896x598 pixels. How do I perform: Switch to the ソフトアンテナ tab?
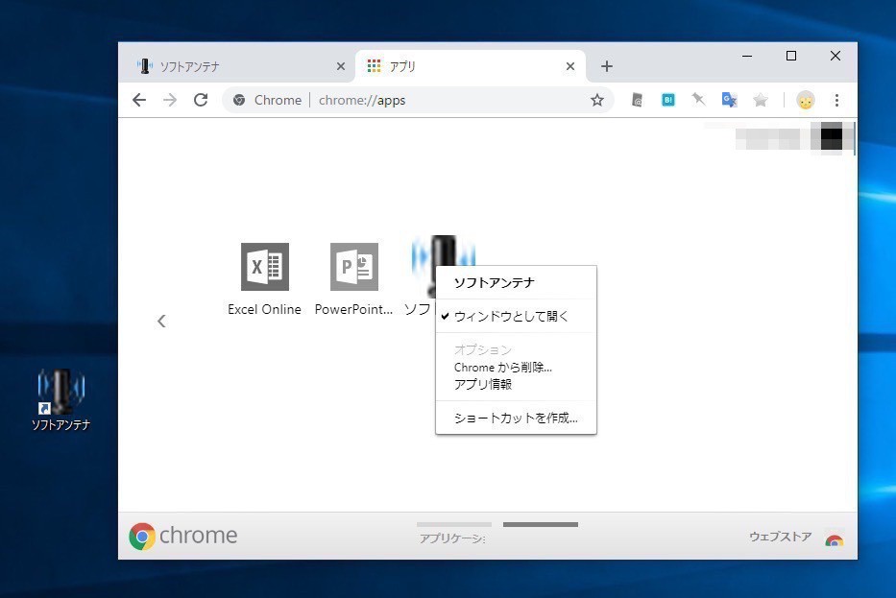(237, 66)
